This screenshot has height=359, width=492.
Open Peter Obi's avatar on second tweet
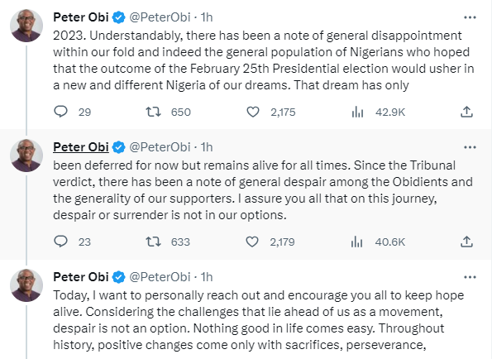click(x=26, y=156)
